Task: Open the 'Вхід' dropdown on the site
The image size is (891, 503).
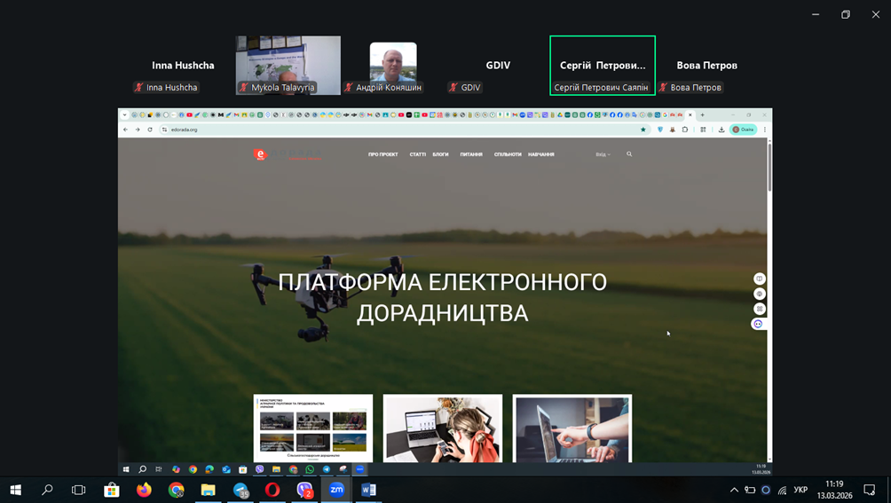Action: click(x=603, y=154)
